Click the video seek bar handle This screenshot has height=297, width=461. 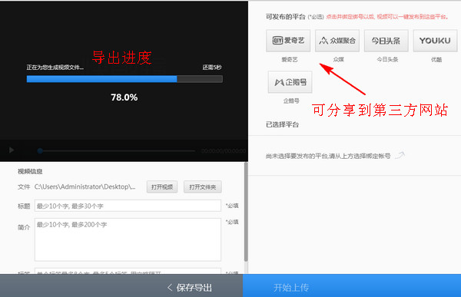40,150
